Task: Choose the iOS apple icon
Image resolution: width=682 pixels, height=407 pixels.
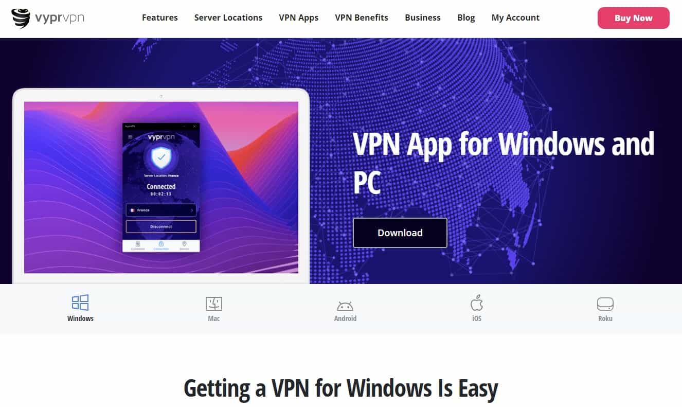Action: [477, 303]
